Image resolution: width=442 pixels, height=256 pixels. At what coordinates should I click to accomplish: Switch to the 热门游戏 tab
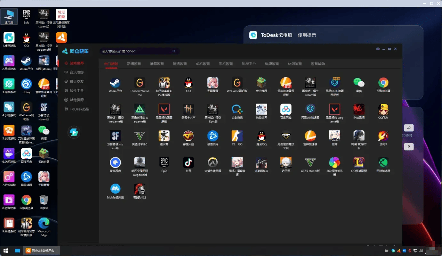(x=111, y=64)
